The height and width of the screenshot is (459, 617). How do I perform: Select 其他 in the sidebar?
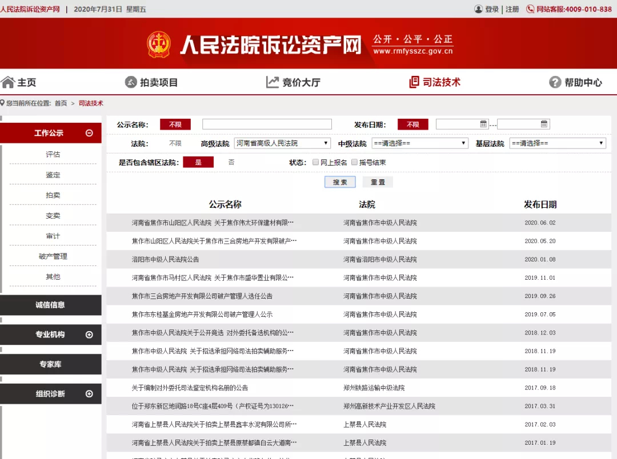[53, 277]
